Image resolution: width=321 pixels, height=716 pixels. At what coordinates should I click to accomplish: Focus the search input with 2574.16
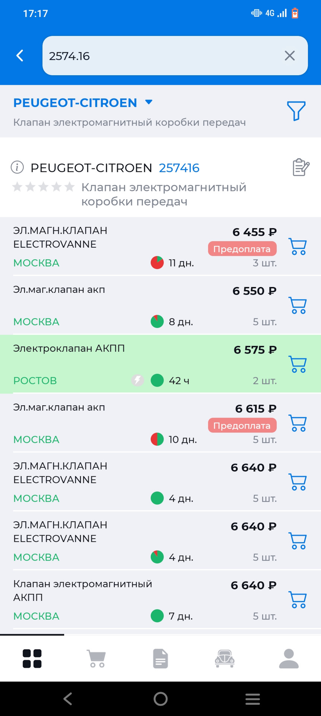164,56
